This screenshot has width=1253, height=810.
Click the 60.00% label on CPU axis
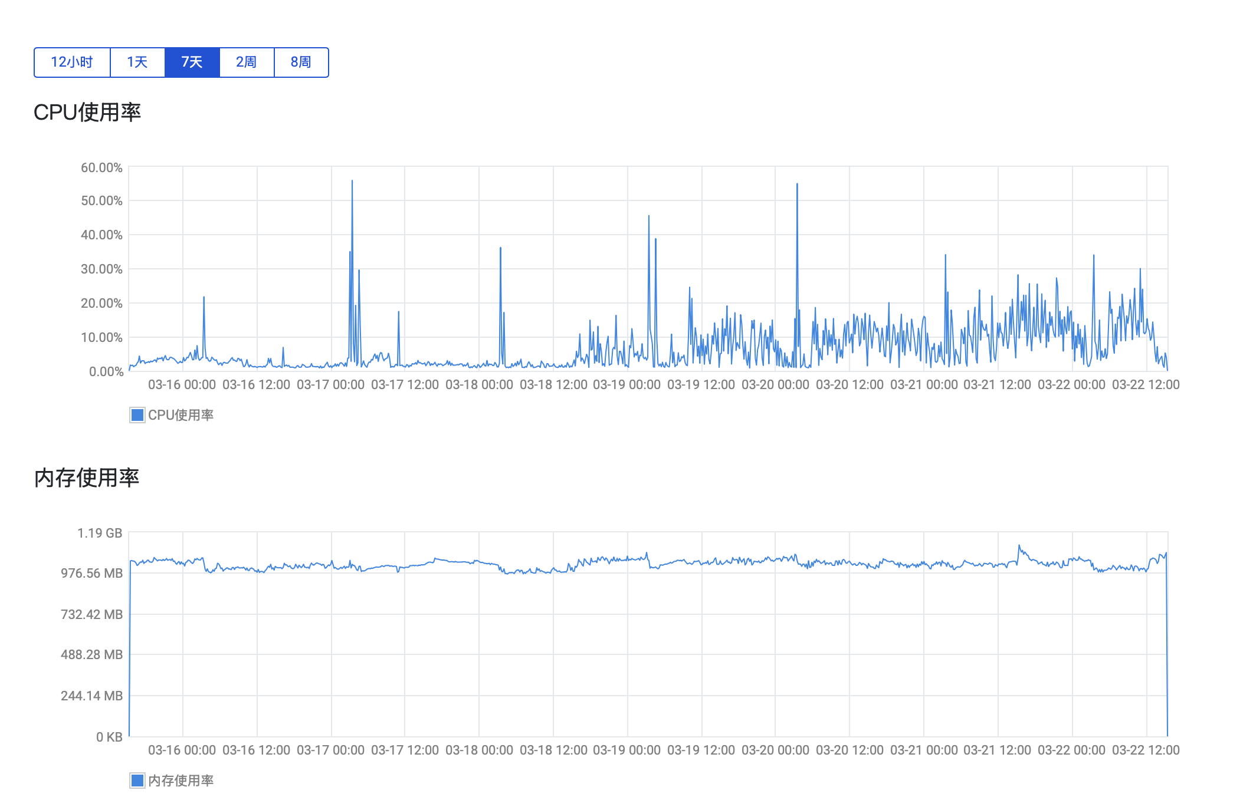pos(101,168)
